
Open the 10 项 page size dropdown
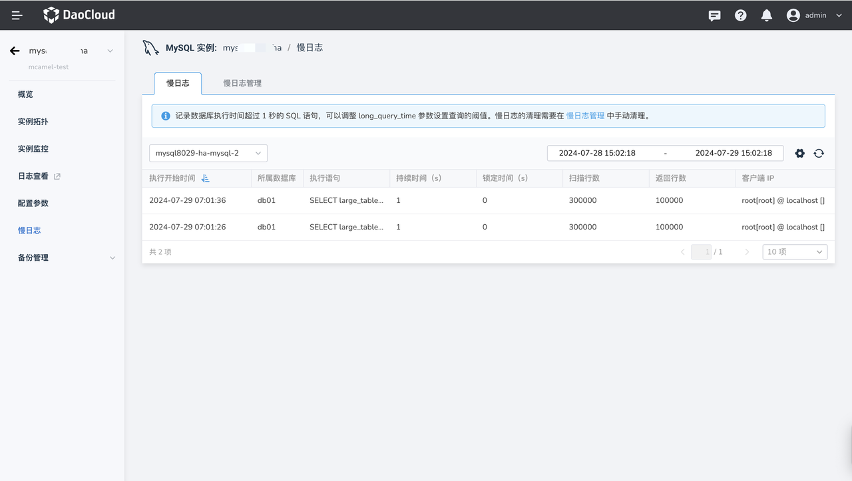(795, 252)
